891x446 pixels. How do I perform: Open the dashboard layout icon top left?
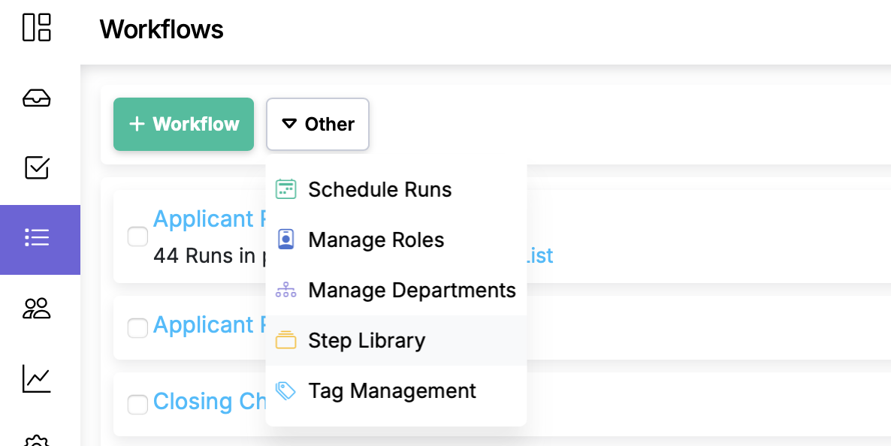point(36,27)
